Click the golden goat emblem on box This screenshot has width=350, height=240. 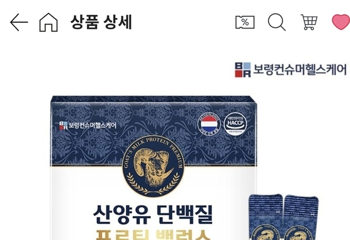153,166
